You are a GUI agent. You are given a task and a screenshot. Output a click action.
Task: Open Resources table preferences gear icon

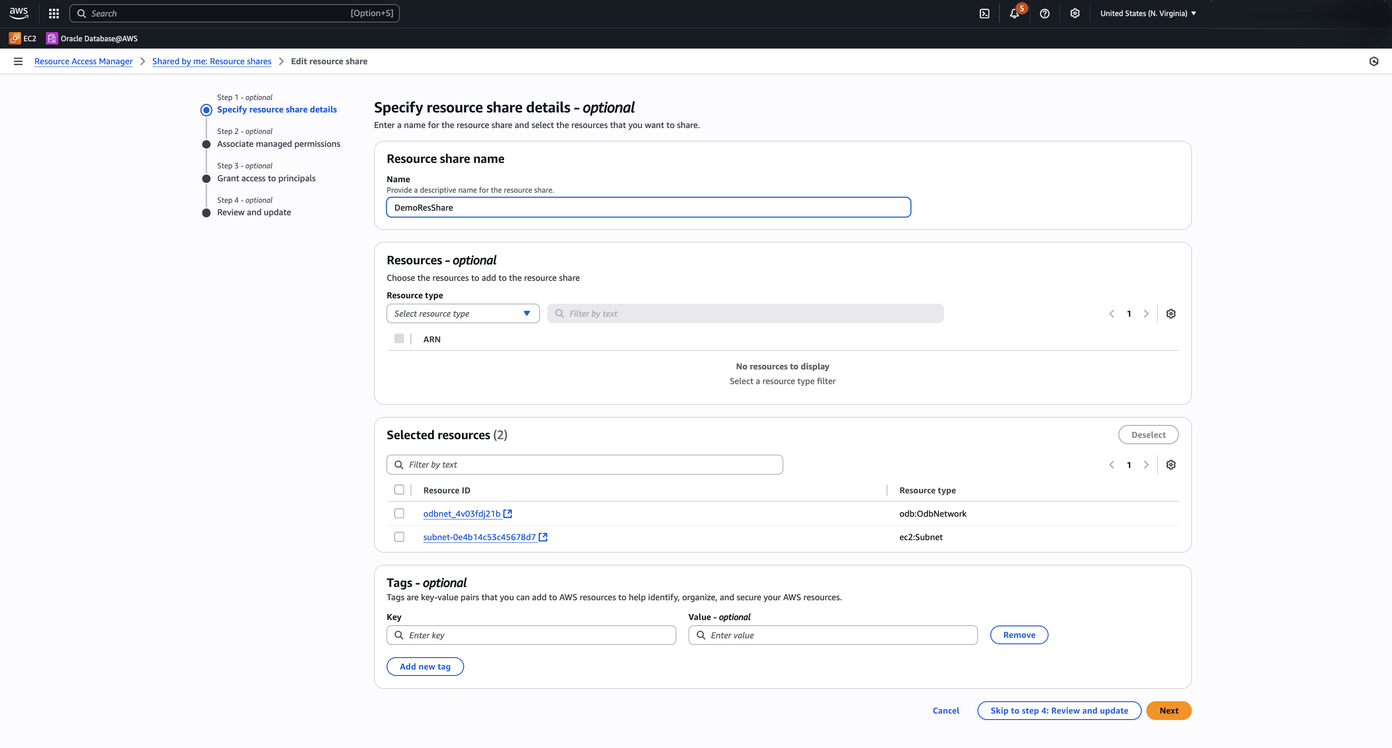coord(1171,314)
